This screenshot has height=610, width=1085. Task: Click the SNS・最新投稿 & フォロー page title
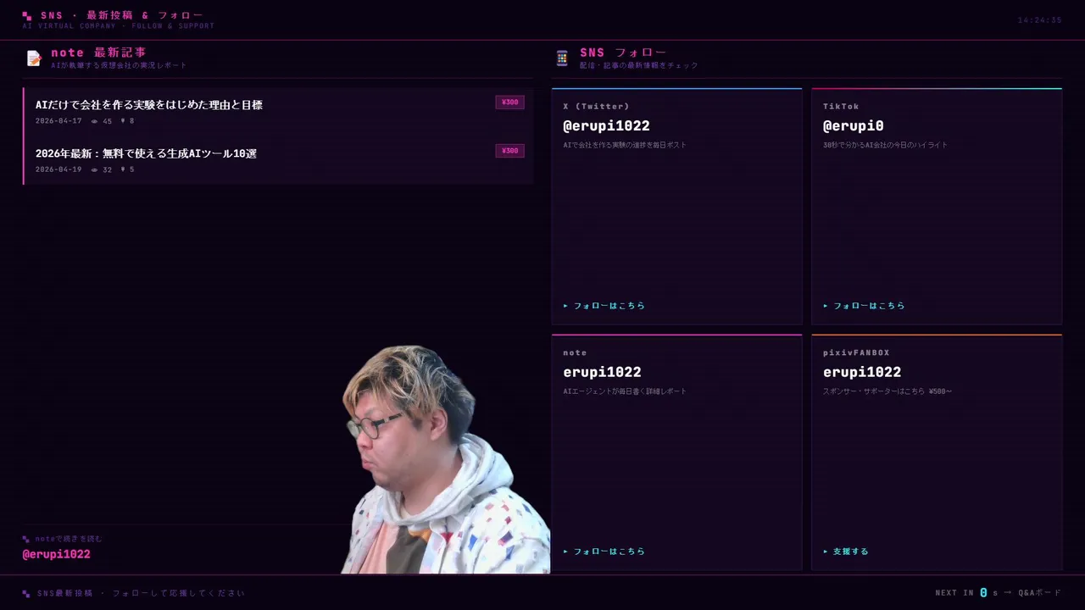(122, 15)
